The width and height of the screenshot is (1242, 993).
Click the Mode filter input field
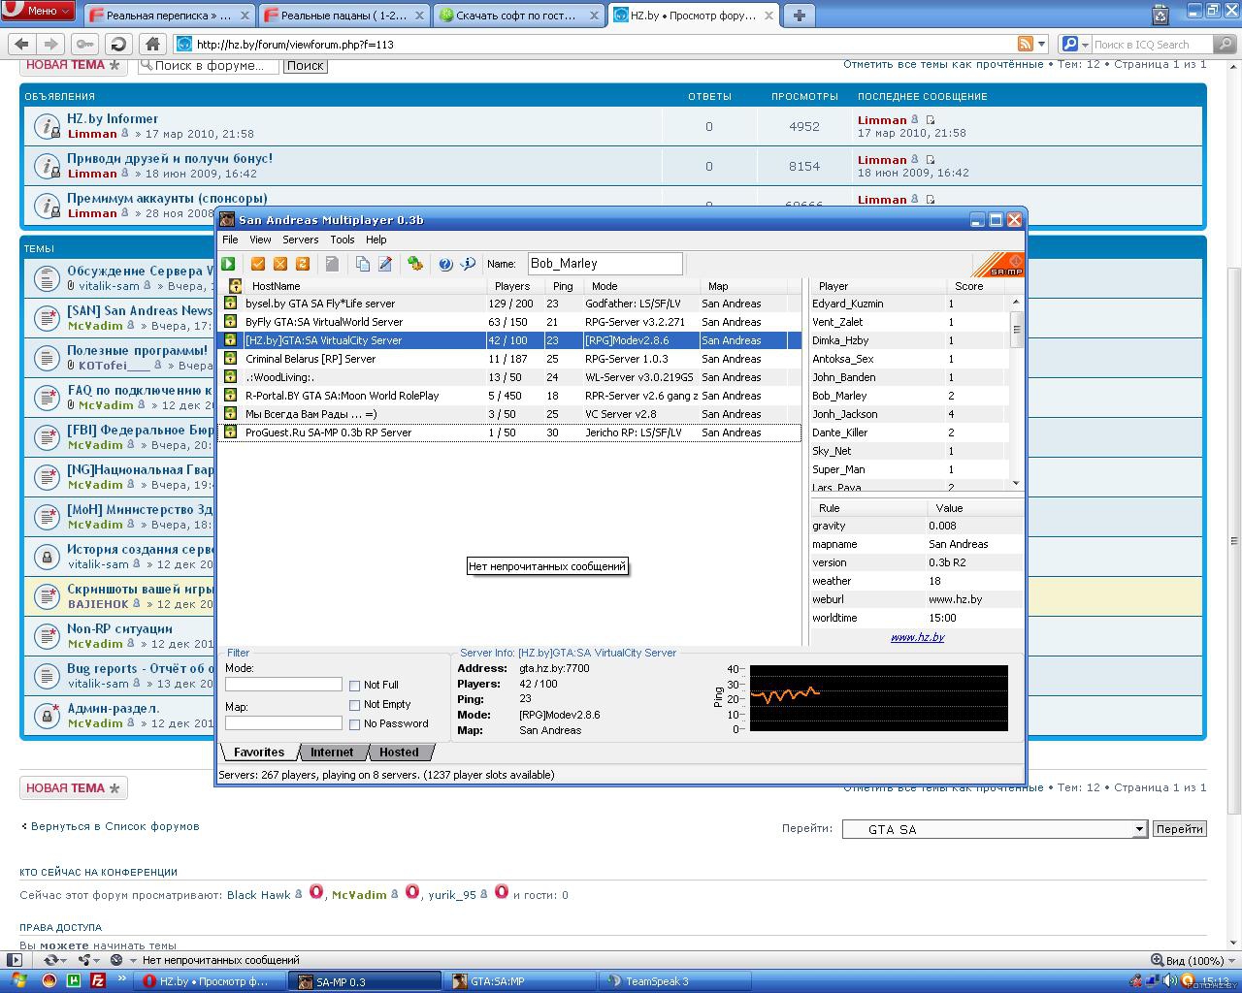point(283,685)
